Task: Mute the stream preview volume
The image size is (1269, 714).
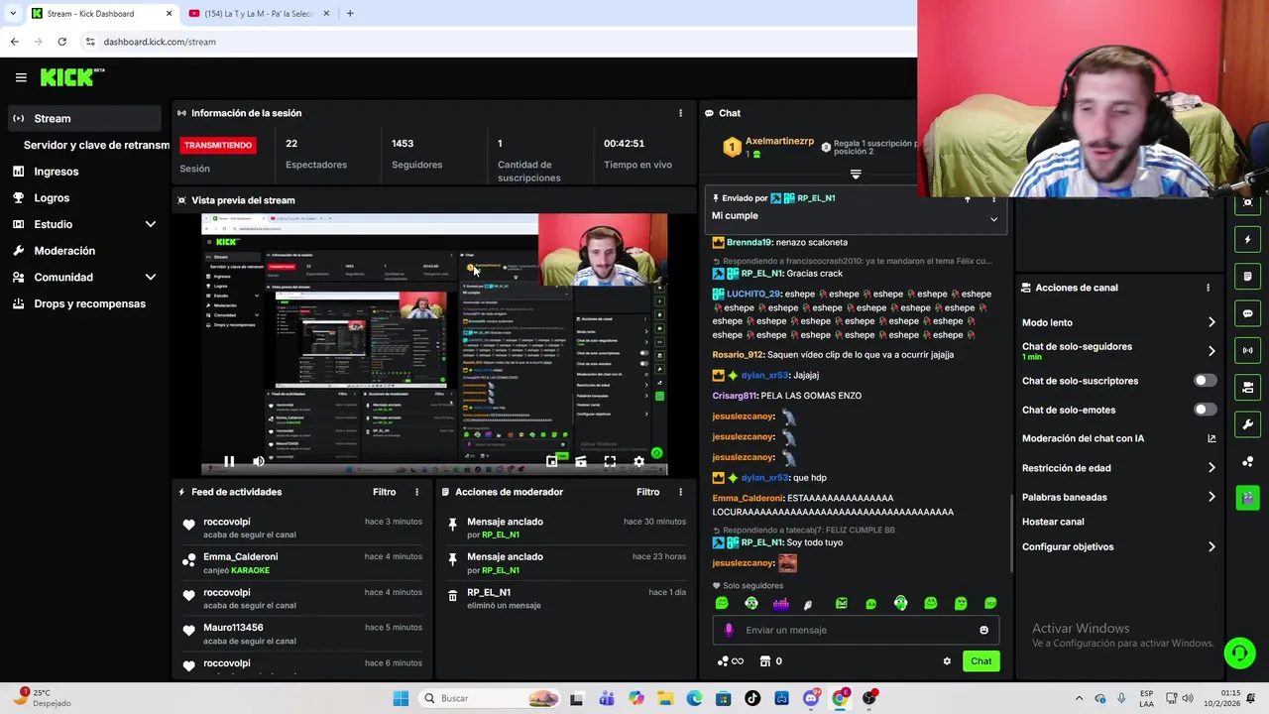Action: click(259, 461)
